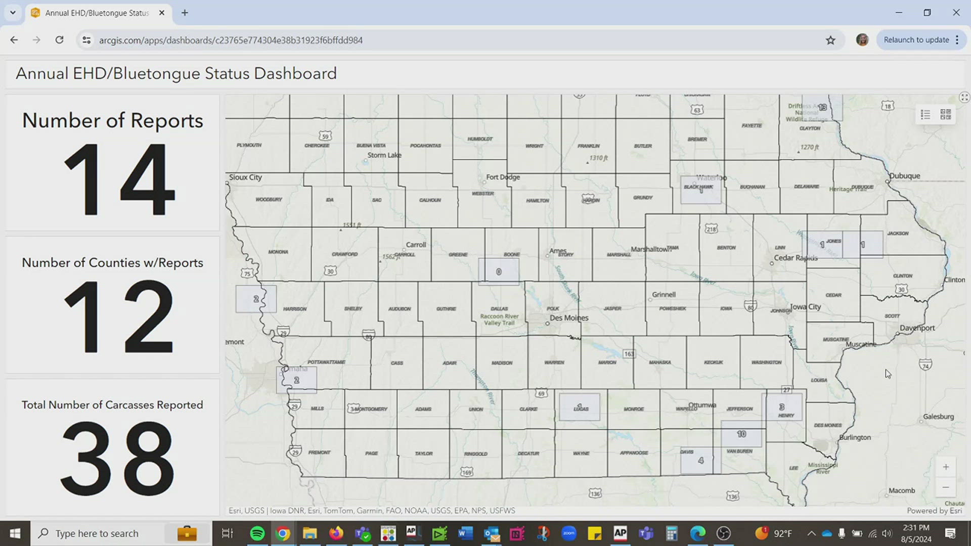
Task: Select Jones county marker showing 1
Action: (822, 244)
